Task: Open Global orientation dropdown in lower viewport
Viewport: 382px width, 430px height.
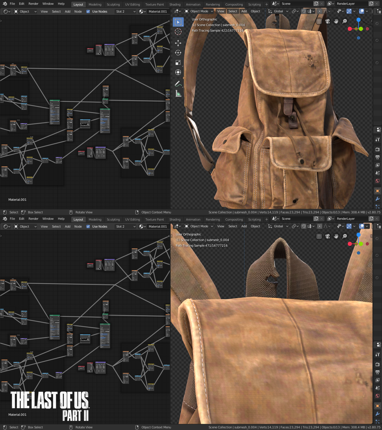Action: 278,226
